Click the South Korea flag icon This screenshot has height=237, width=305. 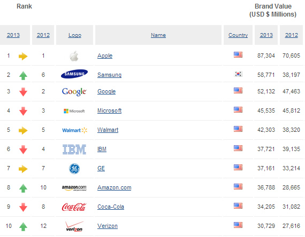(238, 74)
